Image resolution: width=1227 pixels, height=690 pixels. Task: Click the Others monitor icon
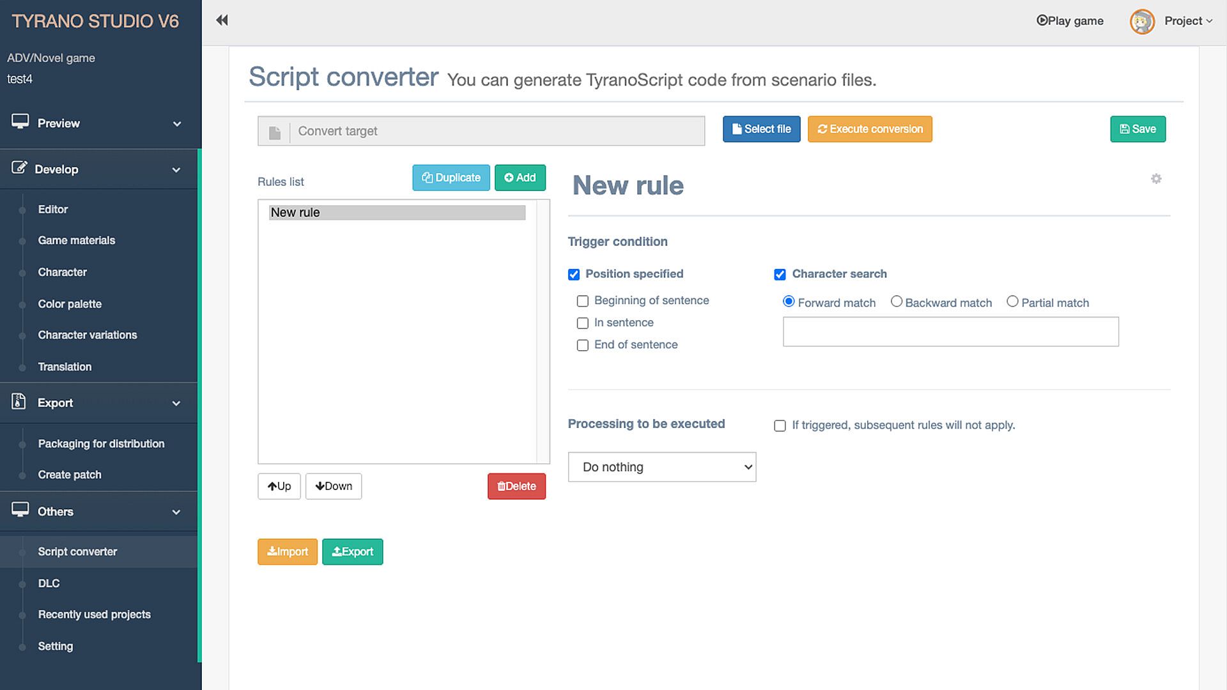pos(20,510)
